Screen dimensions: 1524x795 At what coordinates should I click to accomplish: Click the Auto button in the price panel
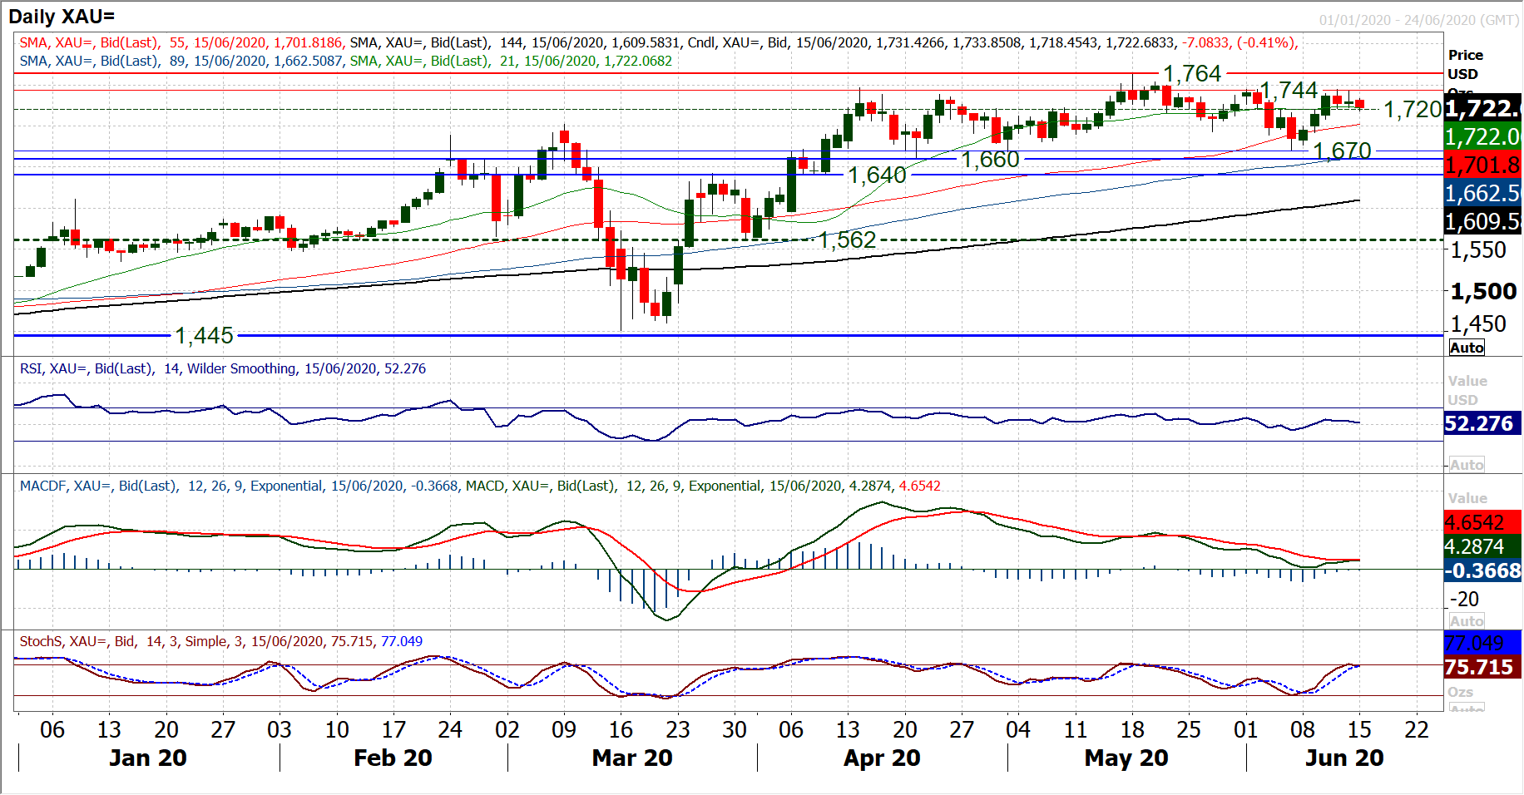[1467, 348]
